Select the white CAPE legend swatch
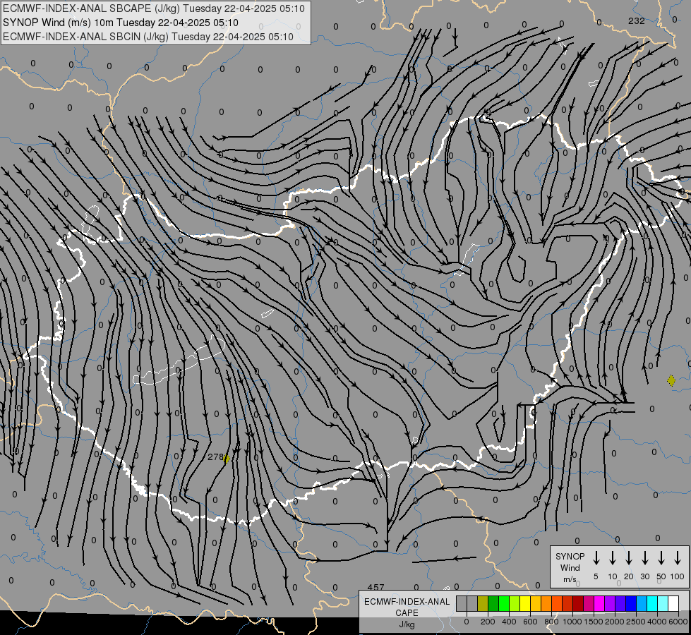The width and height of the screenshot is (691, 635). [x=673, y=603]
